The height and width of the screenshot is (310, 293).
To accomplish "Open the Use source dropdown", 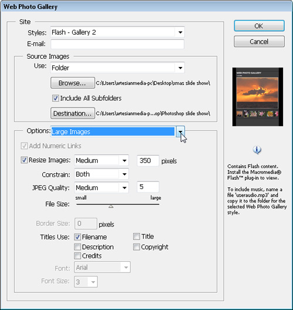I will click(x=180, y=68).
